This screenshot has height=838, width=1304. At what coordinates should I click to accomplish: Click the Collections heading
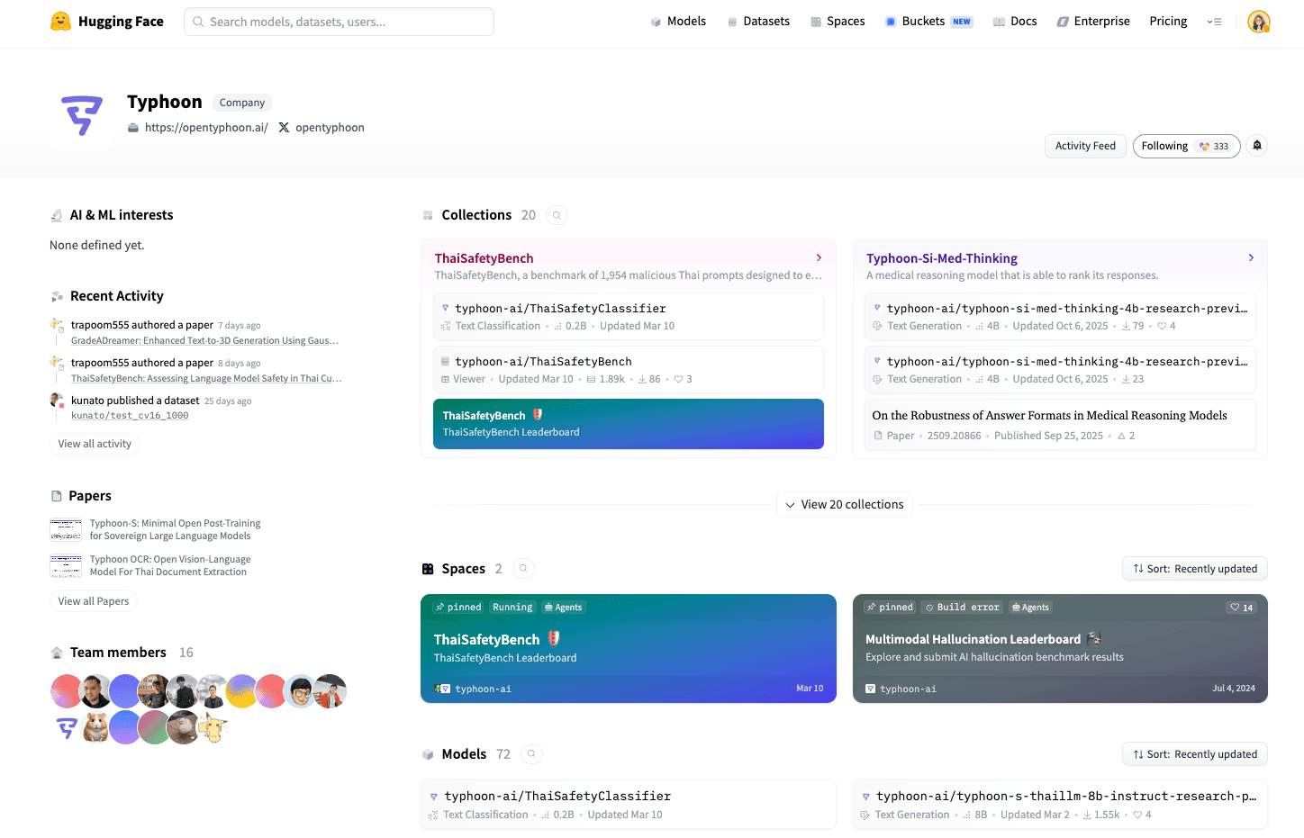pyautogui.click(x=476, y=215)
